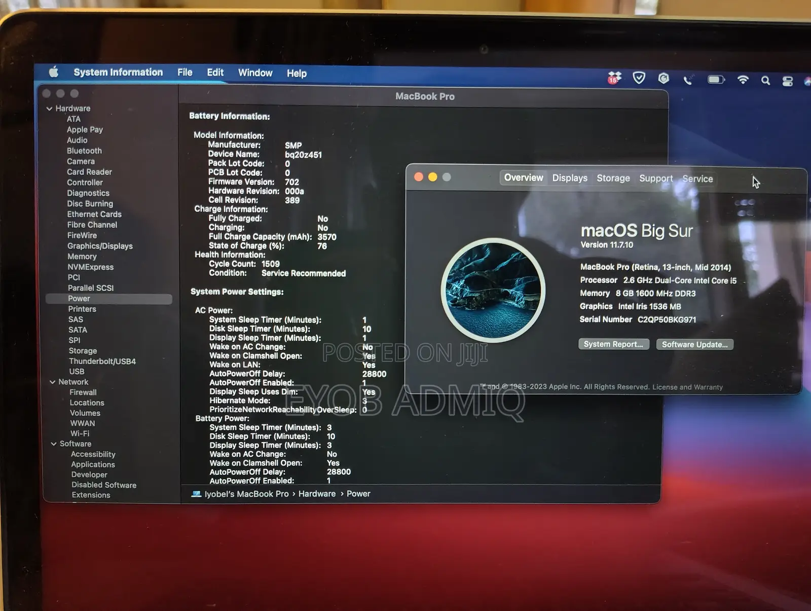Viewport: 811px width, 611px height.
Task: Click the laptop icon in the path bar
Action: tap(196, 494)
